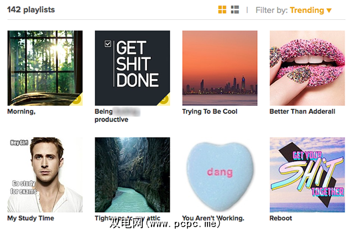The height and width of the screenshot is (236, 354).
Task: Switch to grid view icon
Action: tap(222, 10)
